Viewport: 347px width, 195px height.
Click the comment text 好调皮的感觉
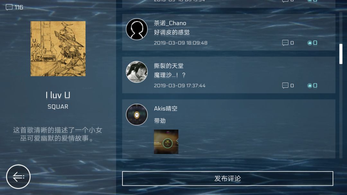172,32
